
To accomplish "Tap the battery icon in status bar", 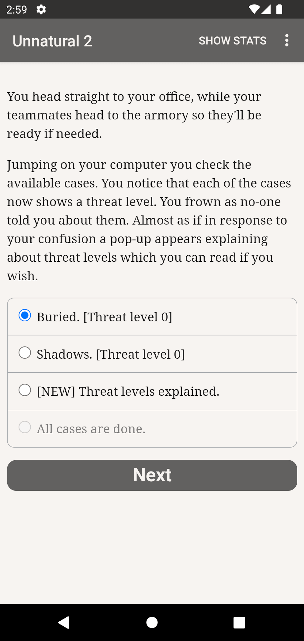I will [x=279, y=9].
